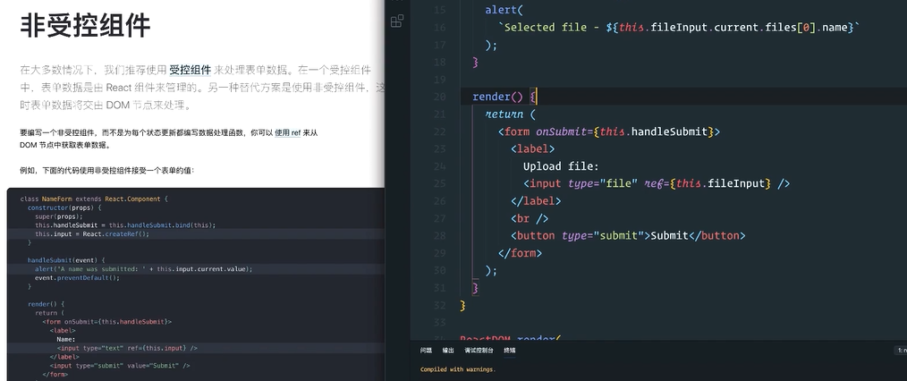Click the 非受控组件 page heading
Image resolution: width=907 pixels, height=381 pixels.
tap(85, 25)
